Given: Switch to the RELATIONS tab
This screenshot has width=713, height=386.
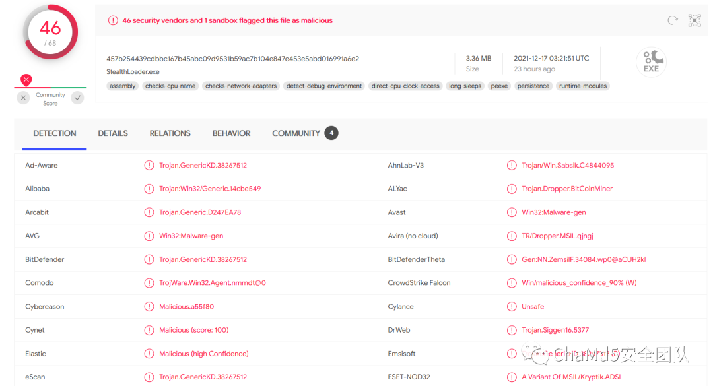Looking at the screenshot, I should click(x=170, y=133).
